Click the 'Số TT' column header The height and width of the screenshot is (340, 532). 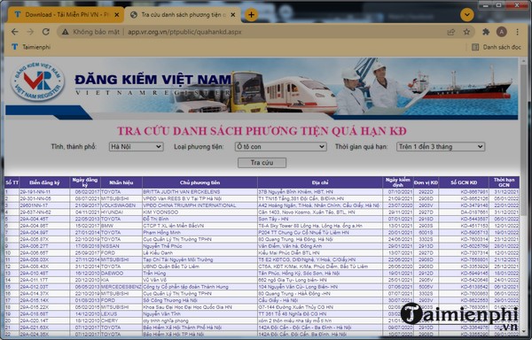click(x=12, y=182)
